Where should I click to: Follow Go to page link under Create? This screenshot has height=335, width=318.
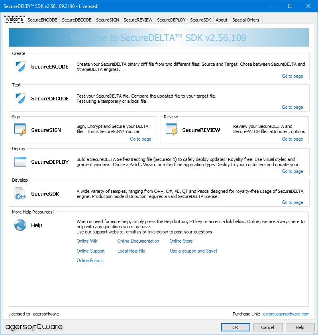point(292,76)
